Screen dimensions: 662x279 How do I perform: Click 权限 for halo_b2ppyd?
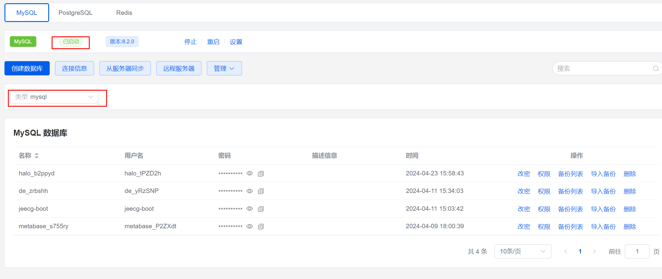coord(544,174)
